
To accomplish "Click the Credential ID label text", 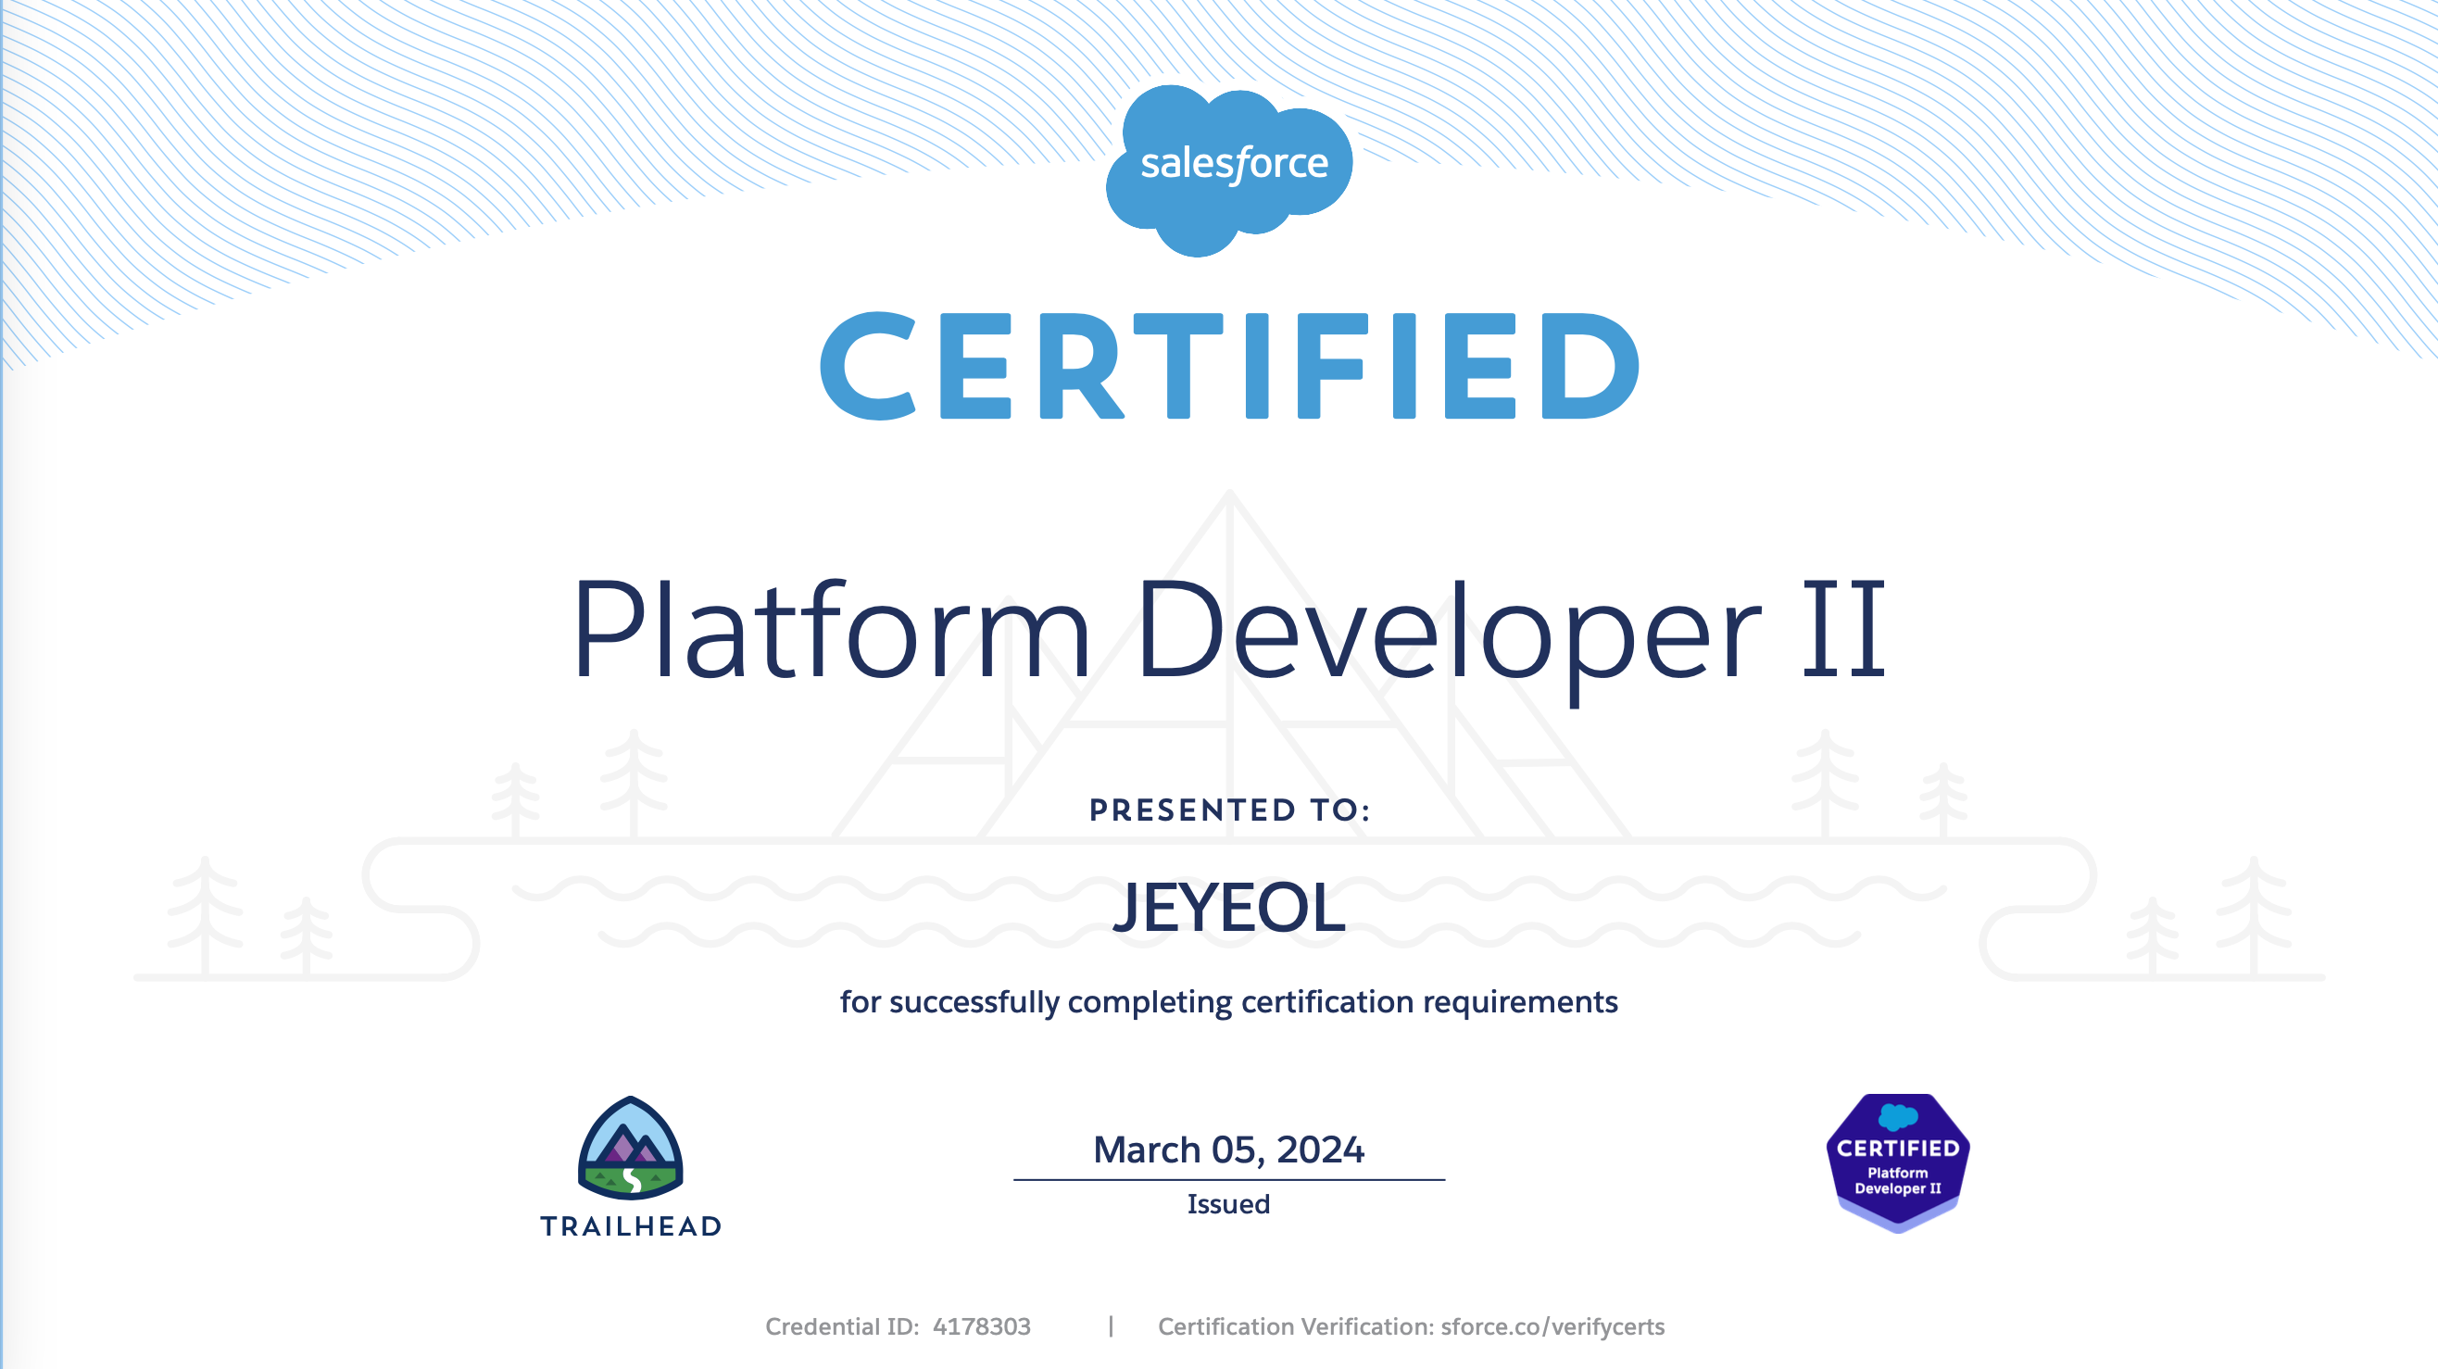I will pyautogui.click(x=841, y=1326).
